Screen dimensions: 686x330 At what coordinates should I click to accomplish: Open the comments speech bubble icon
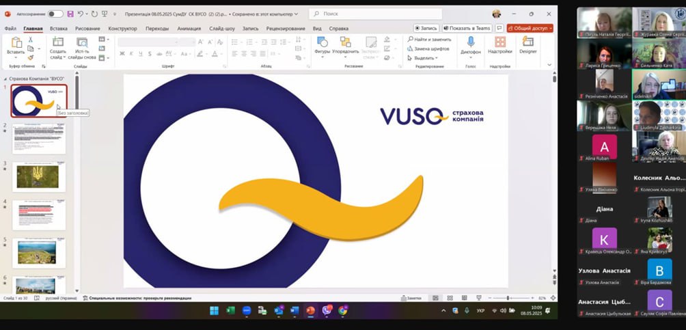[499, 28]
